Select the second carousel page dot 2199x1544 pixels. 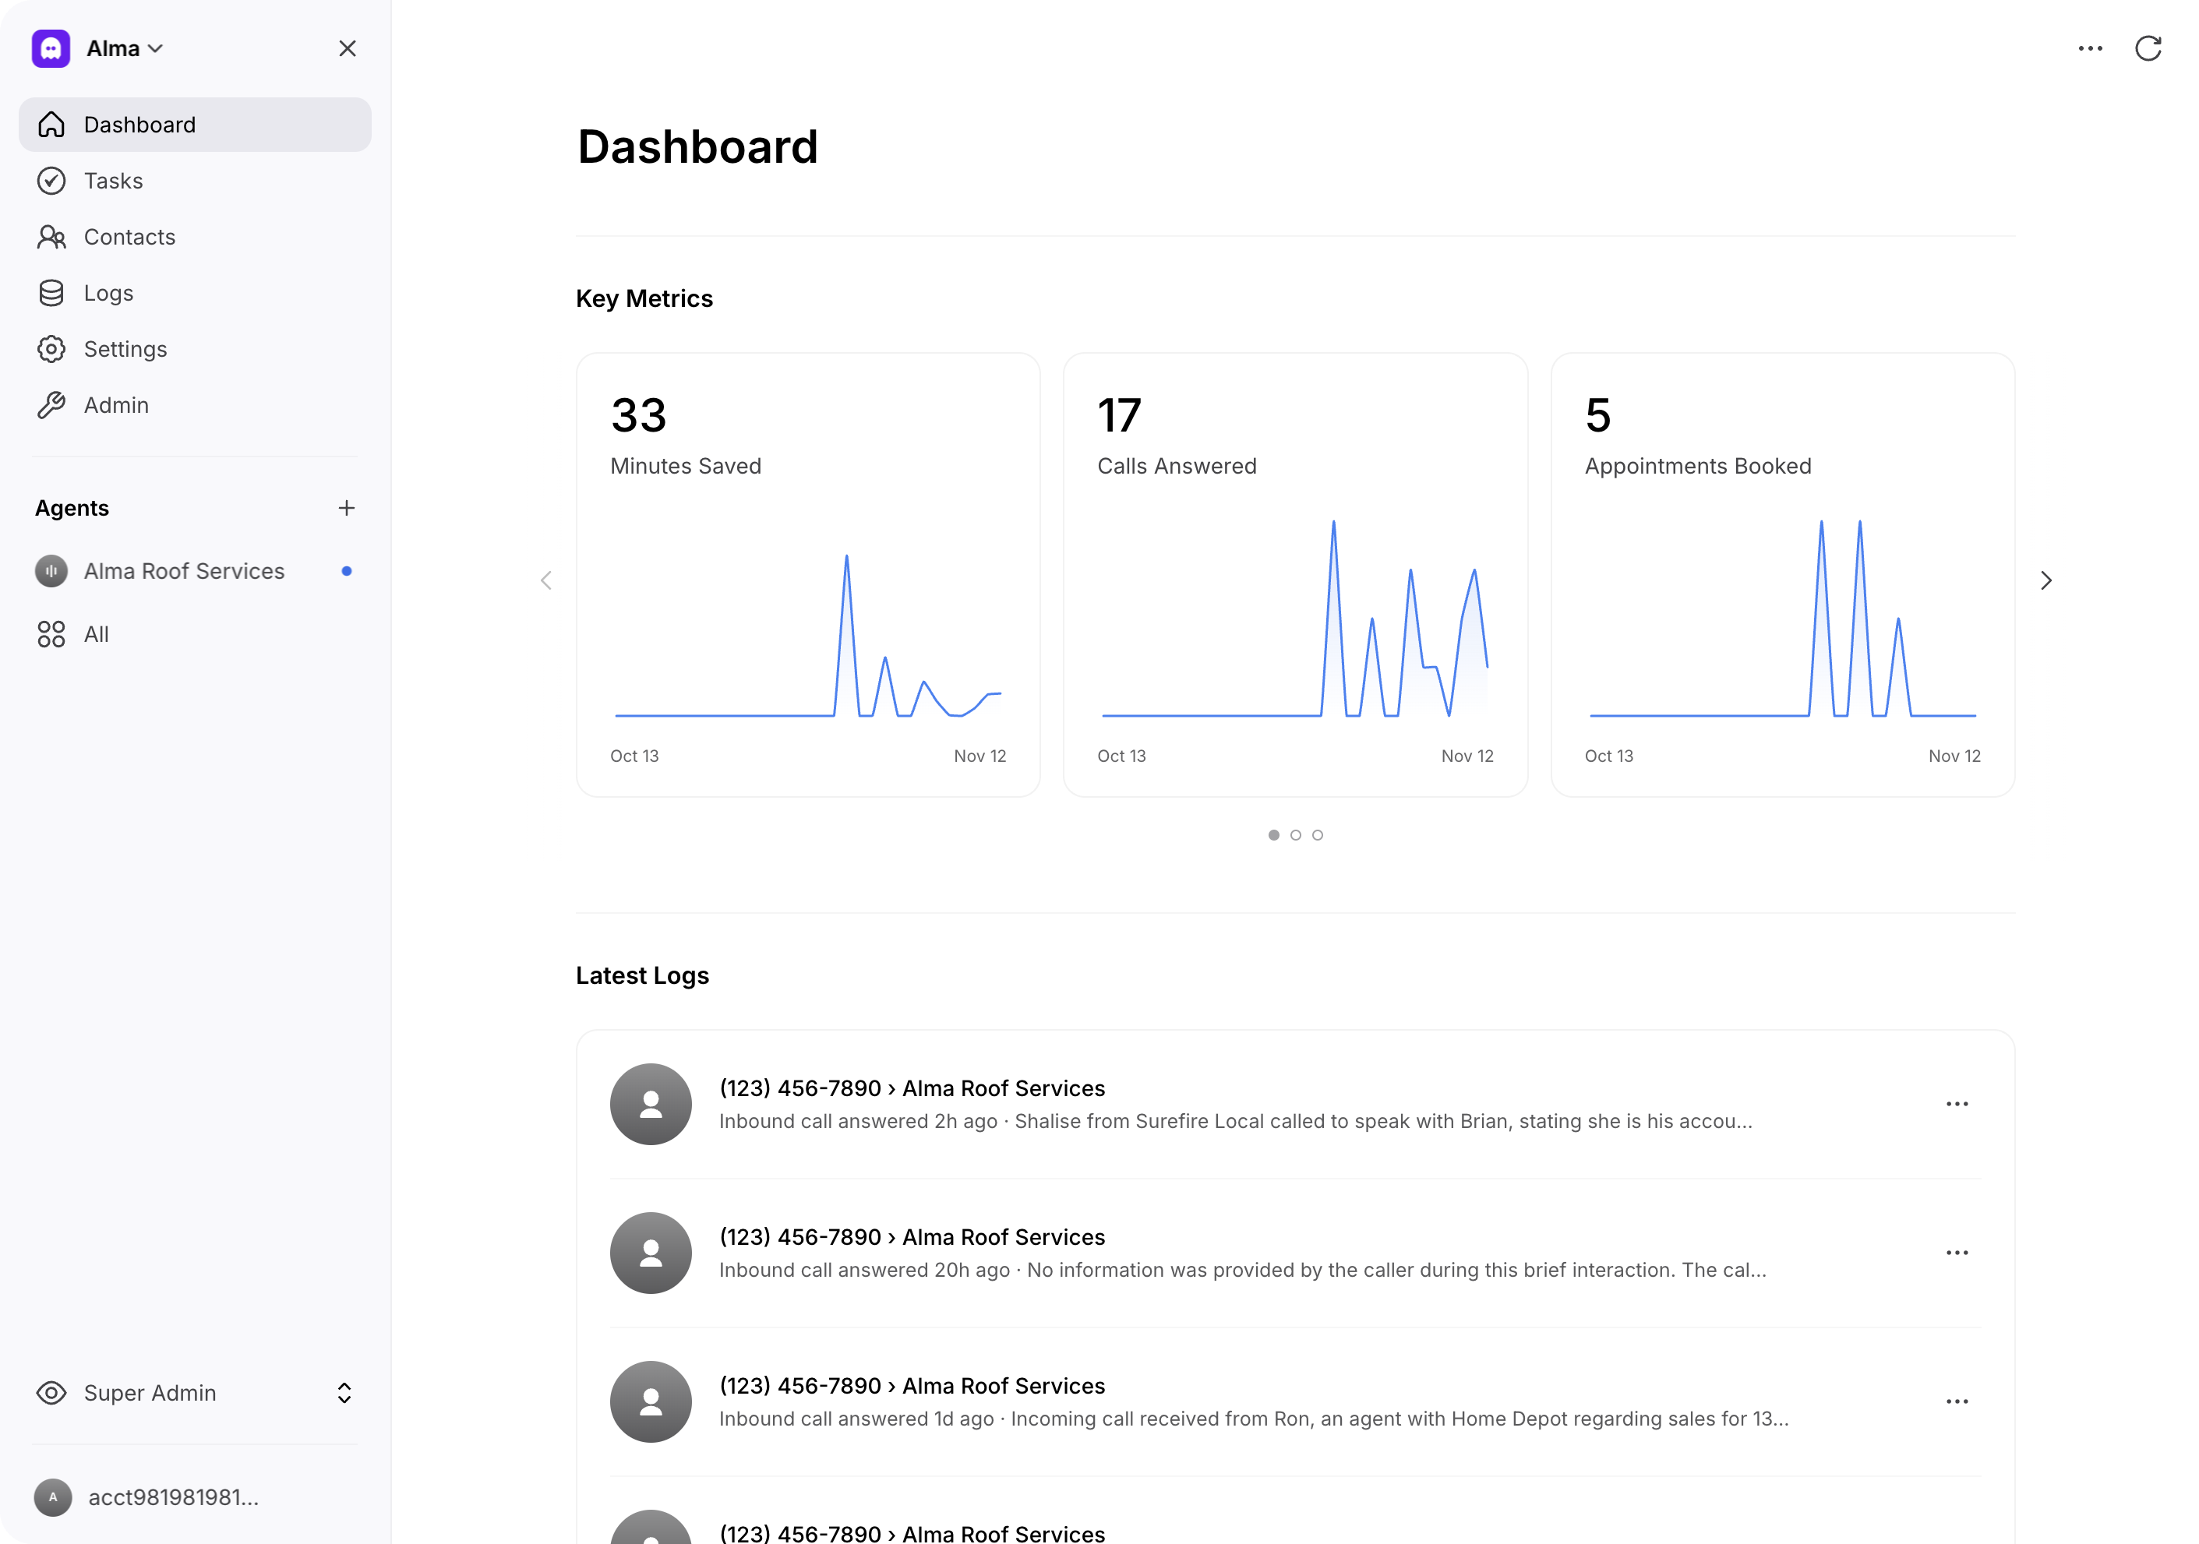pyautogui.click(x=1295, y=836)
